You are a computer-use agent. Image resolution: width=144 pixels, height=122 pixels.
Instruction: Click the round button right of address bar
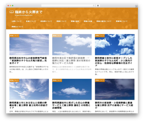pos(98,5)
